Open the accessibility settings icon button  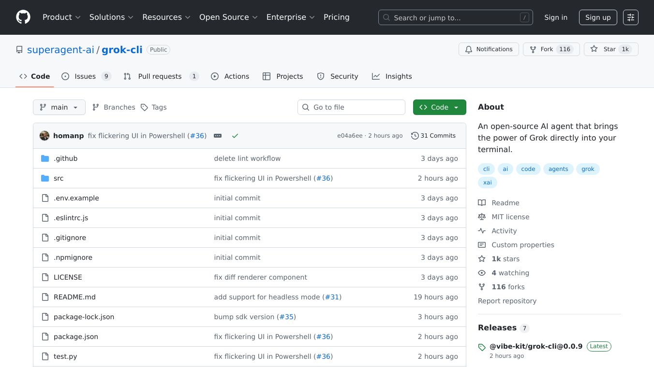[x=630, y=17]
